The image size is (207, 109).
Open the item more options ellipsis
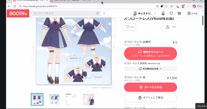(x=174, y=27)
